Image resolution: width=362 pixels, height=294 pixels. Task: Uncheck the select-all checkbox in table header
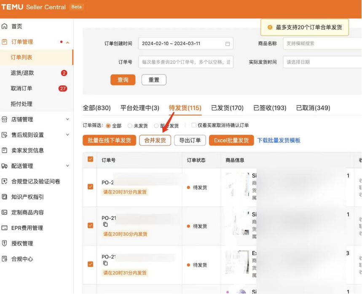[x=90, y=159]
